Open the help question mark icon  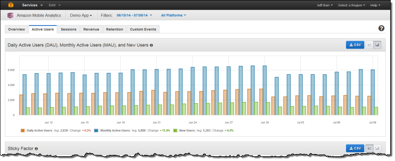point(382,28)
